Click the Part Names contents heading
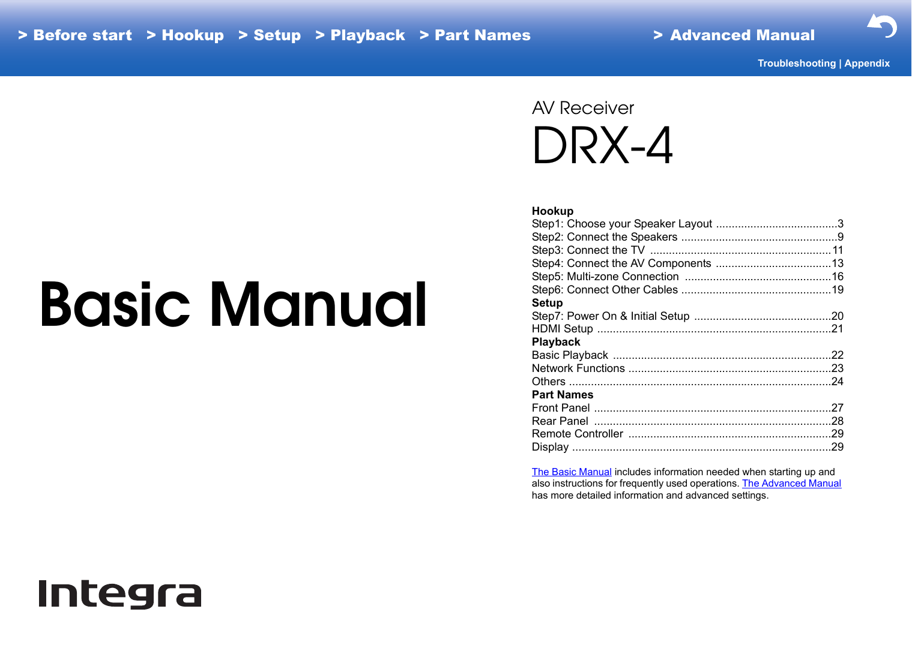This screenshot has height=645, width=912. [563, 395]
